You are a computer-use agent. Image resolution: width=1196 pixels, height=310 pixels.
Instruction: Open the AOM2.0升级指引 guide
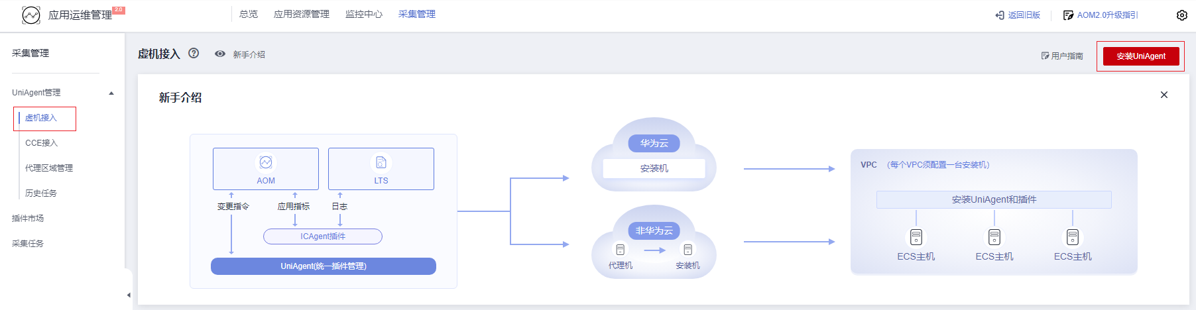pyautogui.click(x=1101, y=15)
